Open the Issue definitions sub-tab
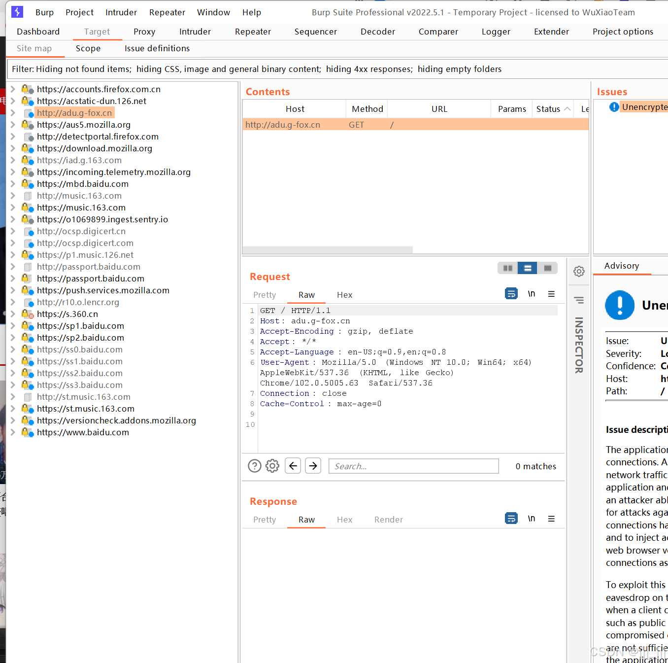The height and width of the screenshot is (663, 668). click(157, 48)
